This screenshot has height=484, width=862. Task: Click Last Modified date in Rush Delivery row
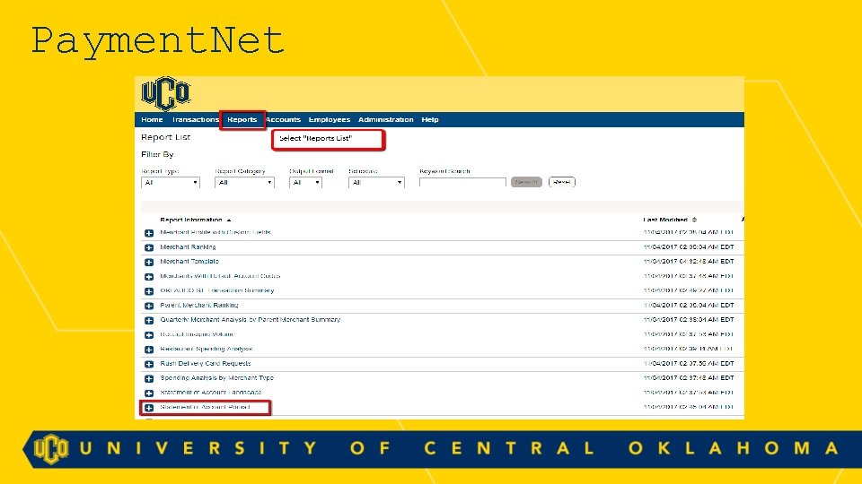tap(689, 363)
